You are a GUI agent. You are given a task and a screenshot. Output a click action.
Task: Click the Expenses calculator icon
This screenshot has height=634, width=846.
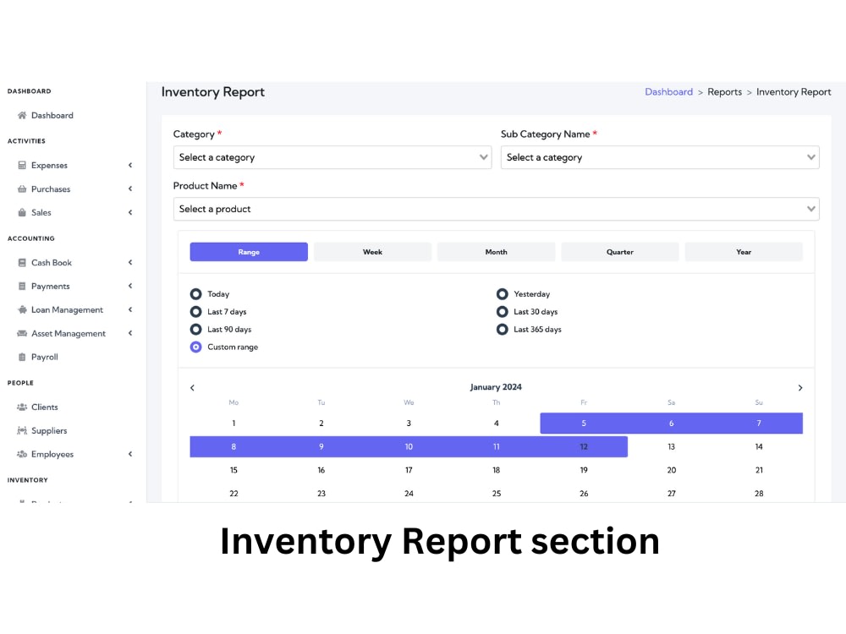[x=22, y=165]
